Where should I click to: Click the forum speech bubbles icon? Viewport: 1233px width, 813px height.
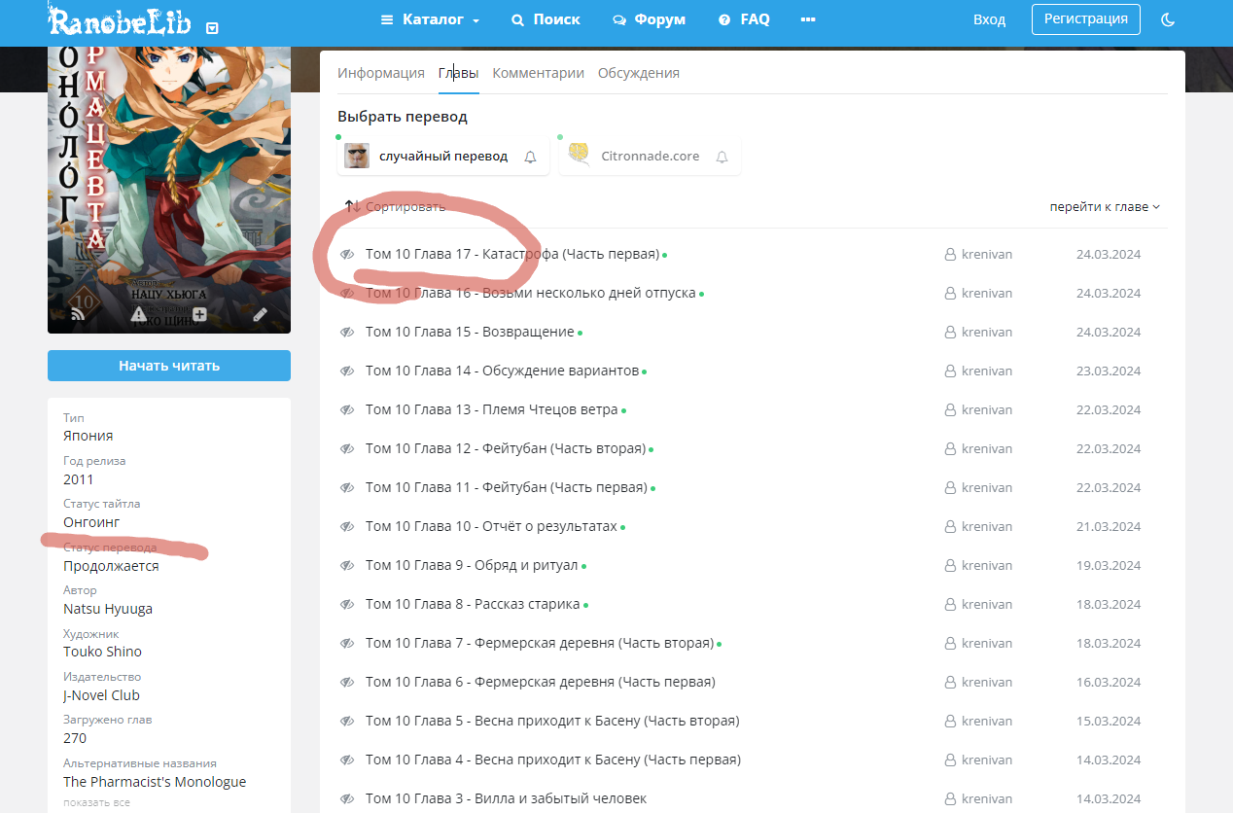coord(619,19)
